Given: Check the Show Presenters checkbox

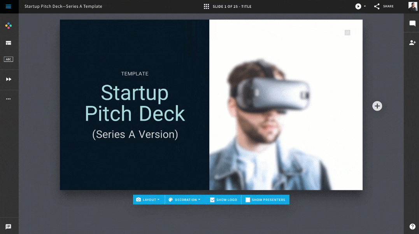Looking at the screenshot, I should point(248,200).
